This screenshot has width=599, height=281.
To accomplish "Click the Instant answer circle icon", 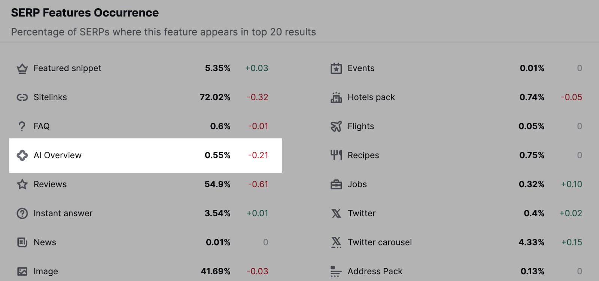I will (x=22, y=213).
